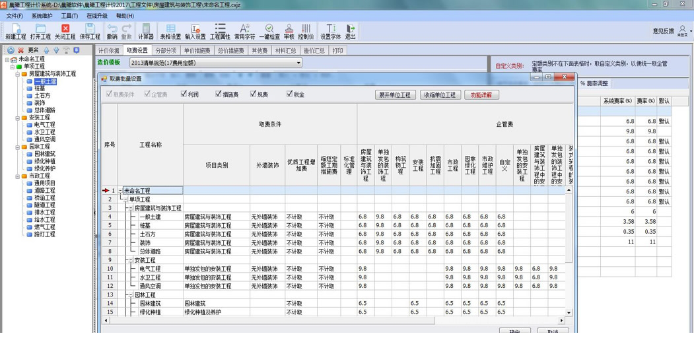The height and width of the screenshot is (346, 694).
Task: Click the blue add node icon in tree toolbar
Action: [x=11, y=50]
